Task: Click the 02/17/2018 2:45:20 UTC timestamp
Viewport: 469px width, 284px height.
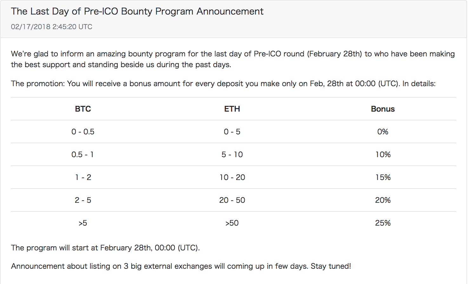Action: pos(52,27)
